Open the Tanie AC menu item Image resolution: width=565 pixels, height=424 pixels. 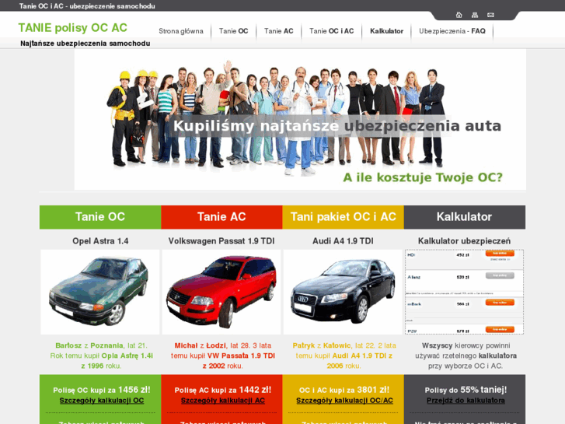(x=278, y=31)
